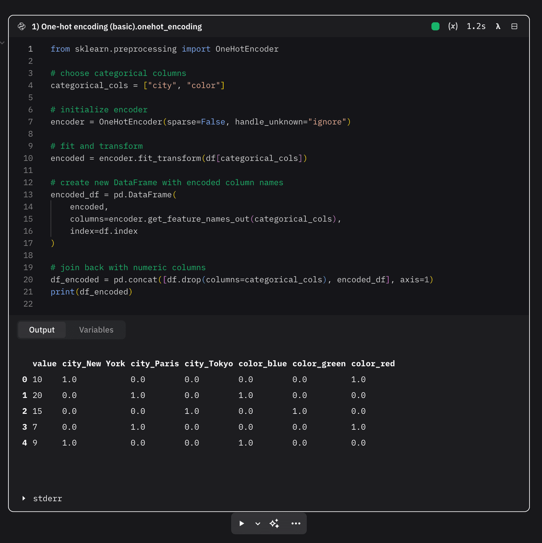Click the OneHotEncoder import on line 1
The height and width of the screenshot is (543, 542).
tap(247, 49)
